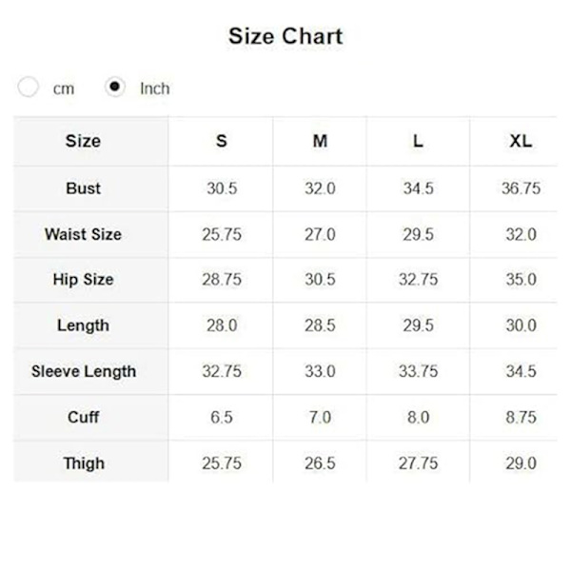This screenshot has height=571, width=571.
Task: Click the Length row label
Action: [83, 325]
